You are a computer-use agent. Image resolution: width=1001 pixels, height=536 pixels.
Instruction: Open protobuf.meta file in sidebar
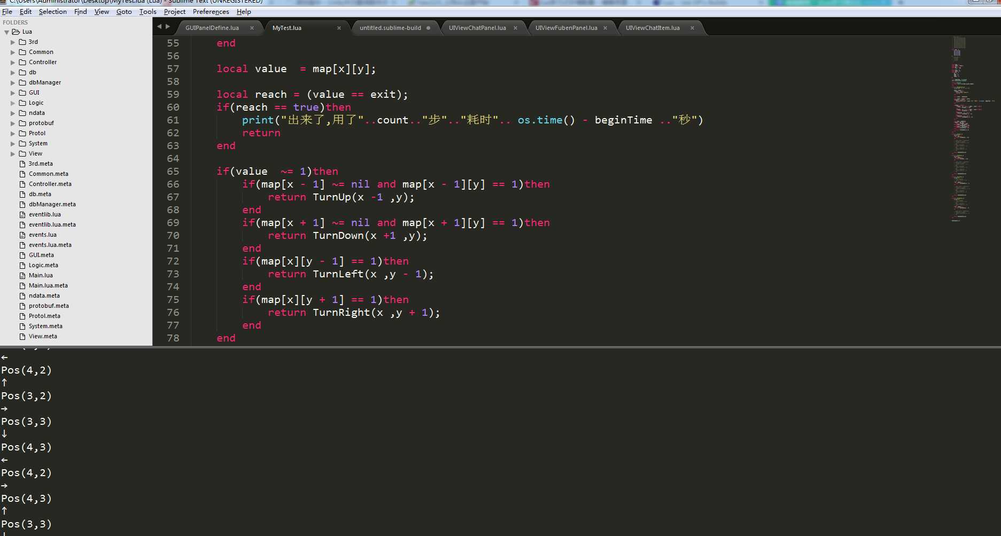pyautogui.click(x=49, y=306)
